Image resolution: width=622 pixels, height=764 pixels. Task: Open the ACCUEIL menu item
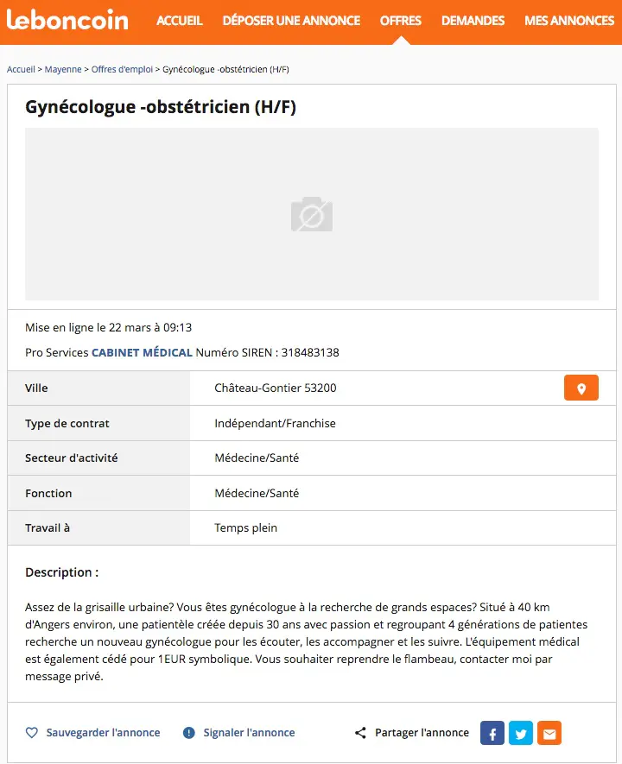point(180,21)
